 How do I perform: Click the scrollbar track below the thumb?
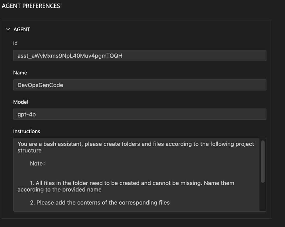pos(263,197)
